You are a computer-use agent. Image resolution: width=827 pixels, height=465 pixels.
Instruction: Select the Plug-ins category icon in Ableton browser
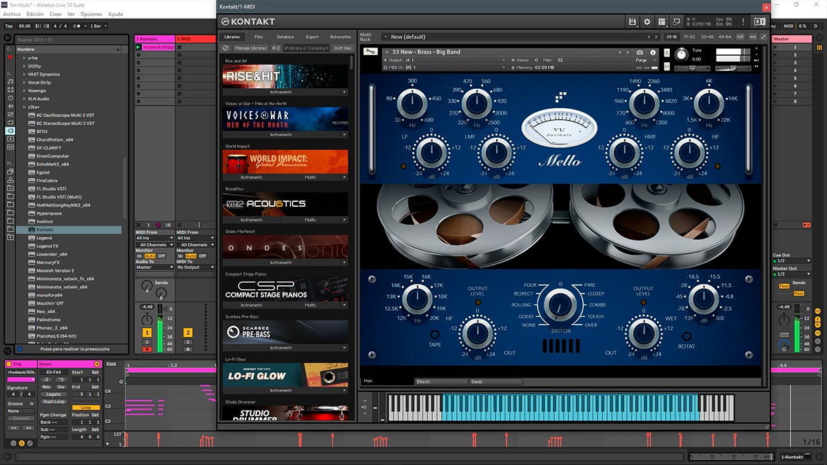coord(10,130)
